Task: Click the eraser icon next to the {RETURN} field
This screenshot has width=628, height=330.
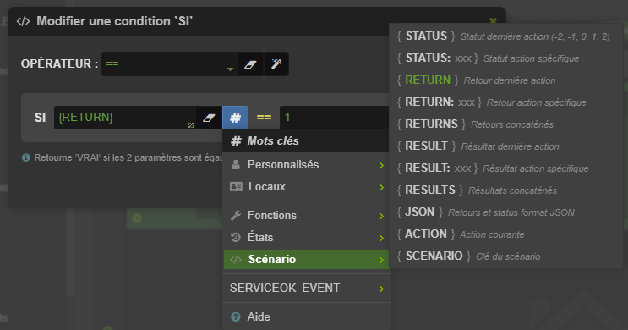Action: click(x=209, y=118)
